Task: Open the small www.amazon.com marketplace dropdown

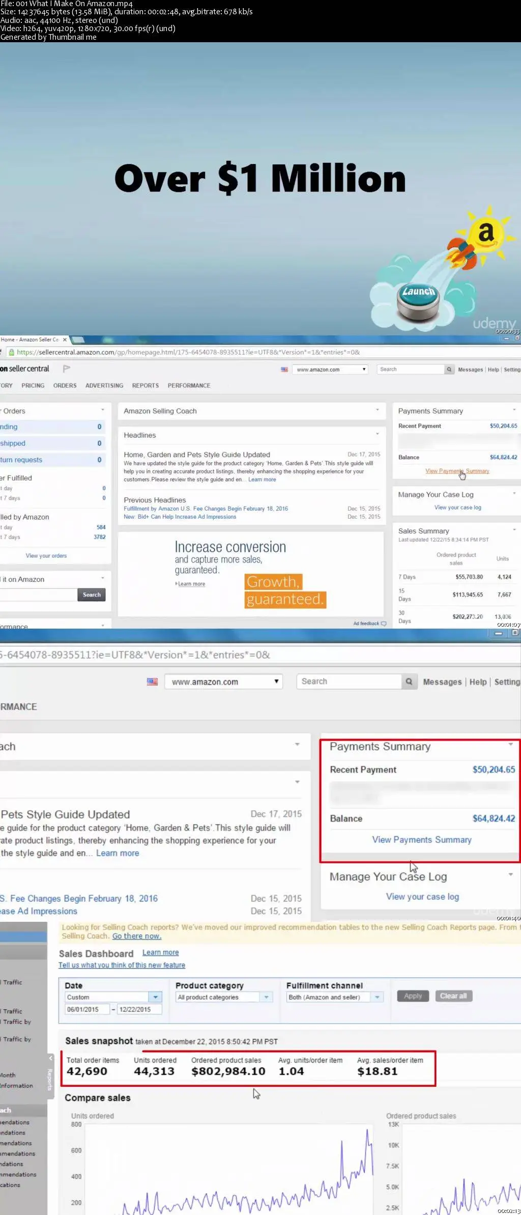Action: 330,370
